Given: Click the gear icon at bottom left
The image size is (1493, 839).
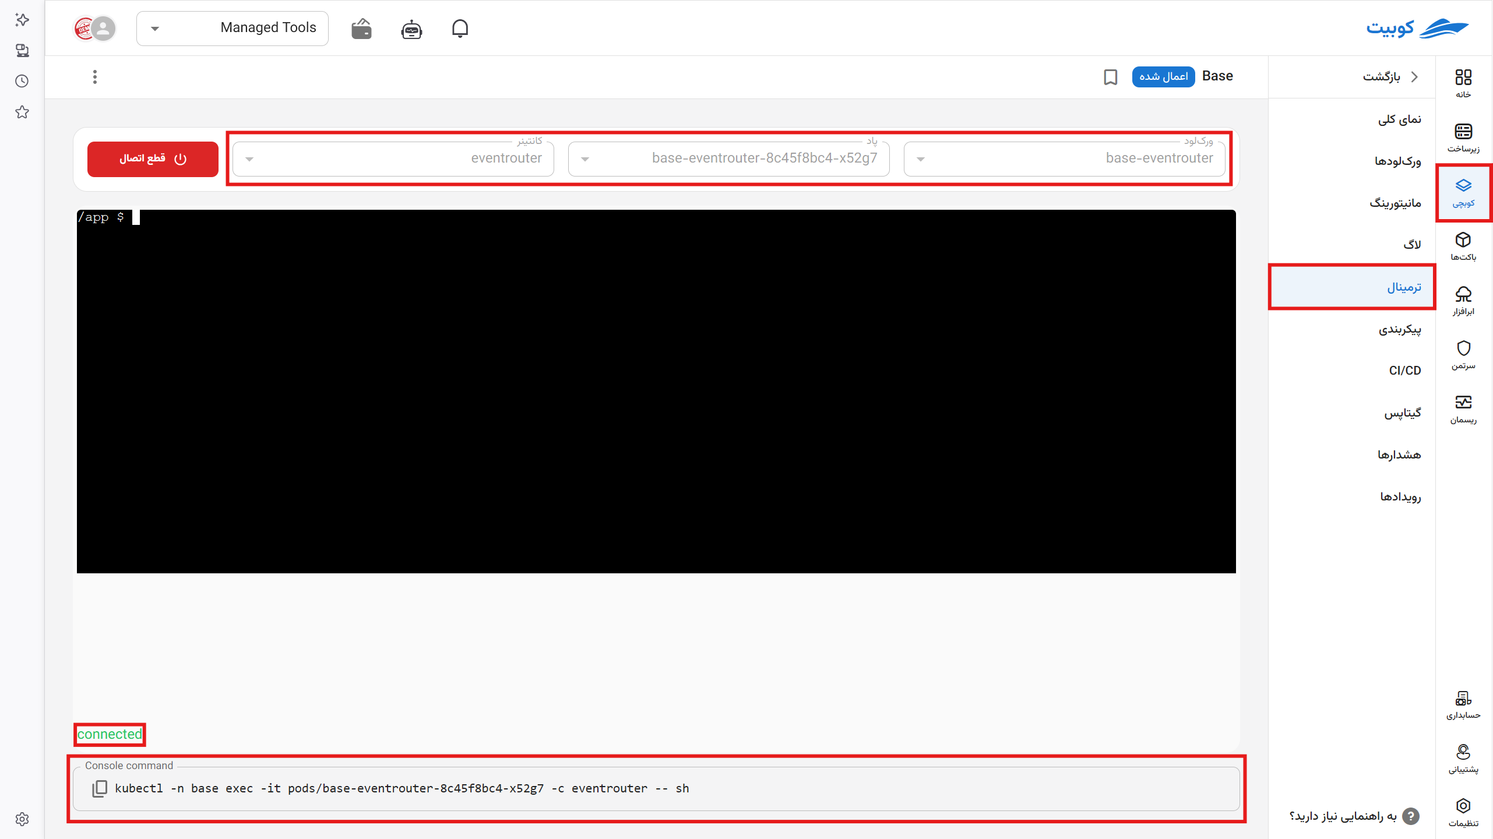Looking at the screenshot, I should [x=22, y=819].
